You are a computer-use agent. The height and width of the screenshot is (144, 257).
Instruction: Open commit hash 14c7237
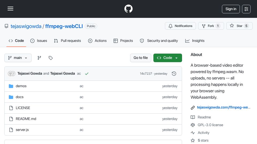[146, 74]
